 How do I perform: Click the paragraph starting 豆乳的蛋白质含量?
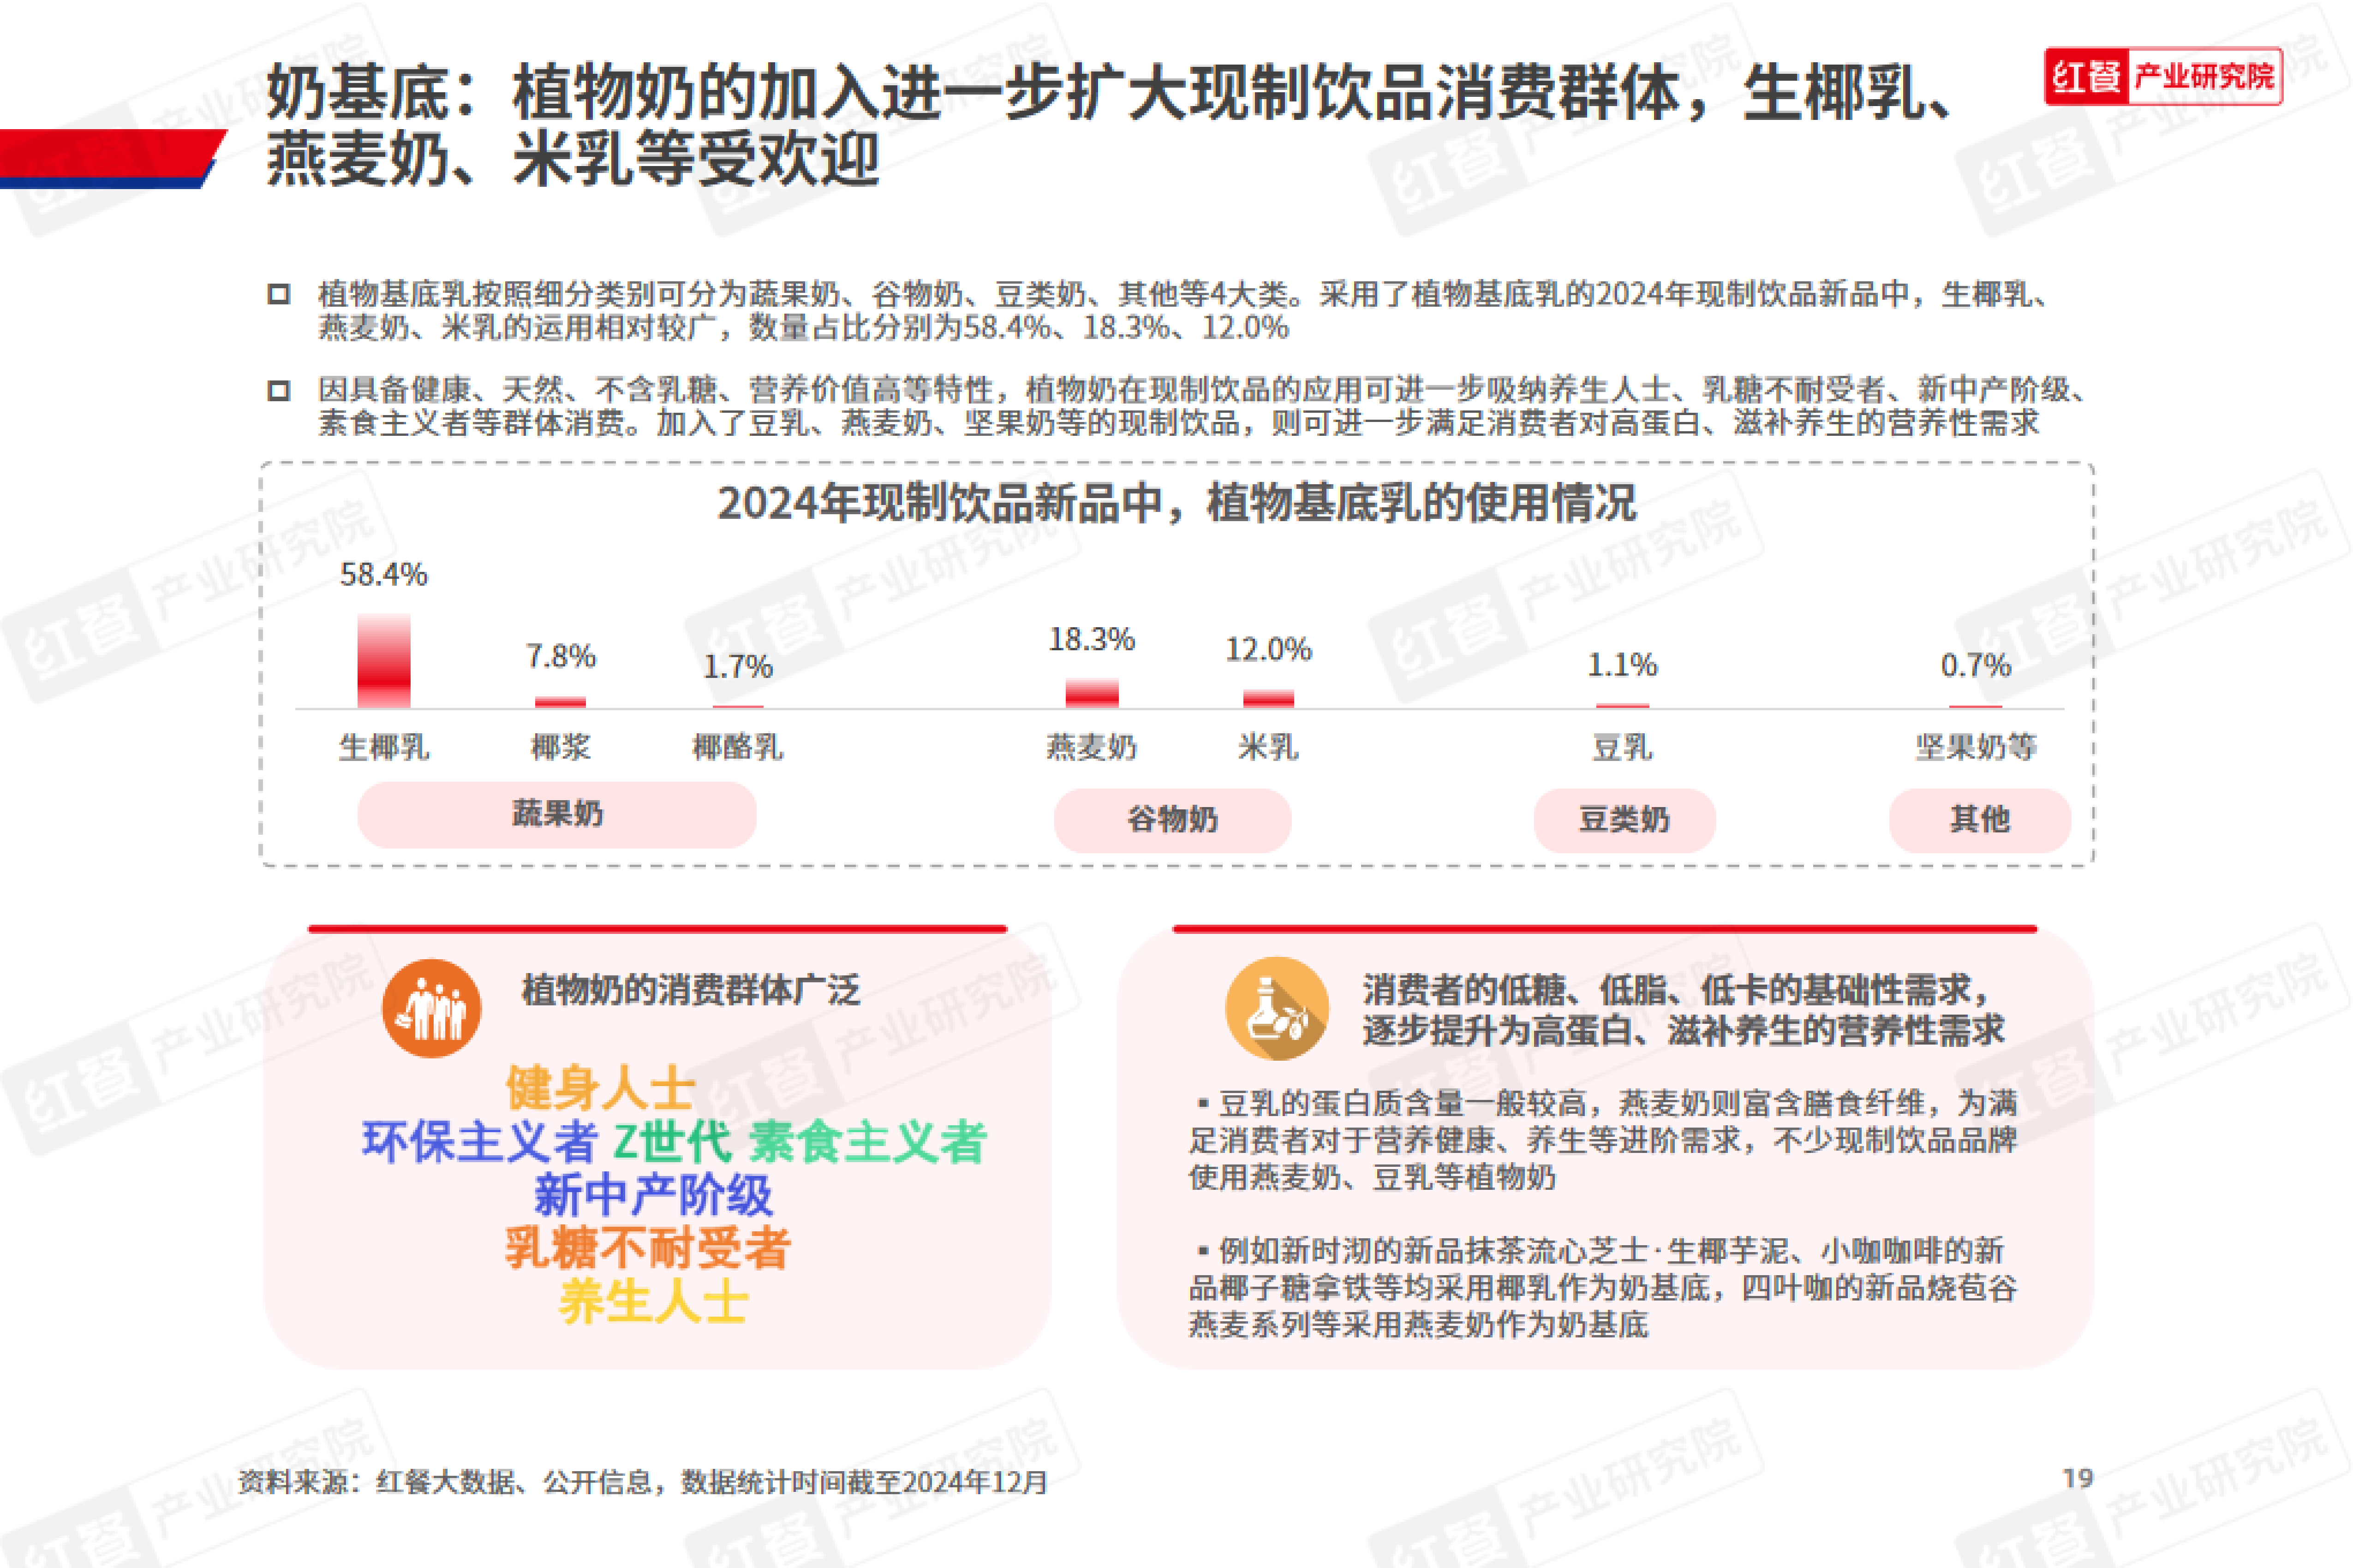click(x=1603, y=1141)
